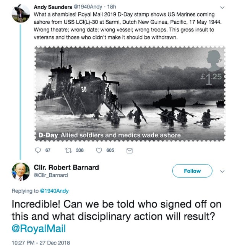This screenshot has width=237, height=251.
Task: Click the 67 replies count
Action: 48,150
